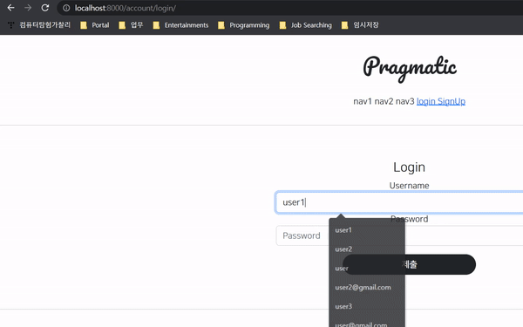Click the Login heading text
Image resolution: width=523 pixels, height=327 pixels.
tap(410, 167)
